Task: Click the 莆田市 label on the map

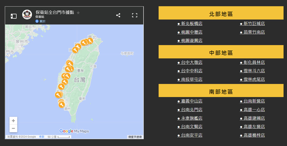Action: tap(30, 26)
